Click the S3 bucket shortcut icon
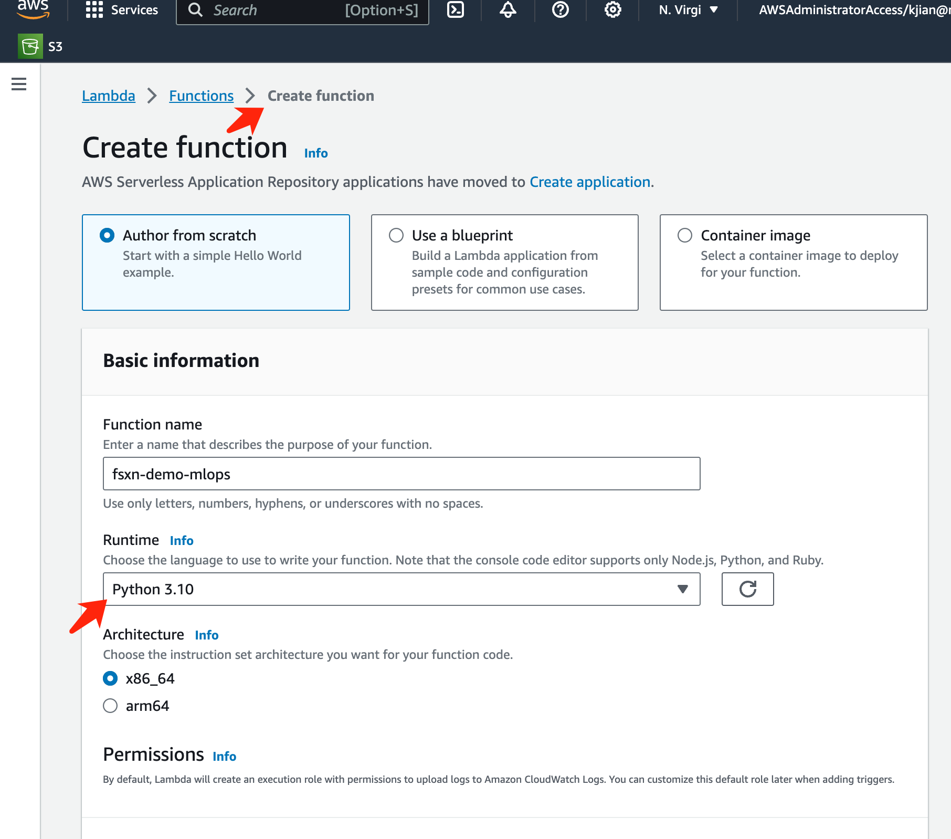The width and height of the screenshot is (951, 839). [30, 47]
